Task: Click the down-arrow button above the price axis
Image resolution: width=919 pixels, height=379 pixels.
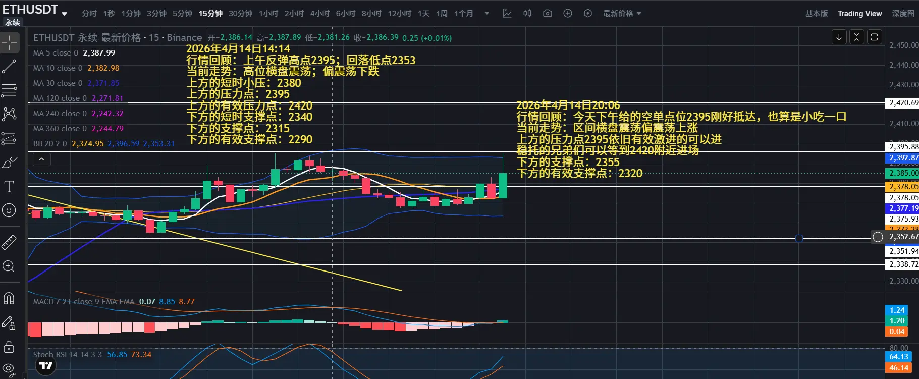Action: pyautogui.click(x=839, y=37)
